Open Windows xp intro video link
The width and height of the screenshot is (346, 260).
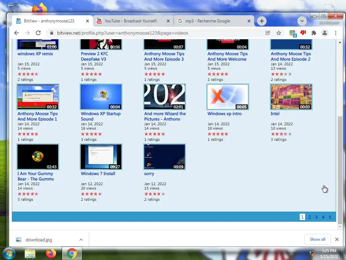[224, 114]
